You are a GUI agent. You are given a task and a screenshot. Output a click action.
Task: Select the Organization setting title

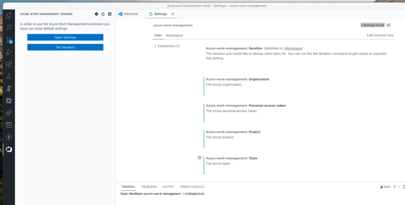(x=237, y=79)
